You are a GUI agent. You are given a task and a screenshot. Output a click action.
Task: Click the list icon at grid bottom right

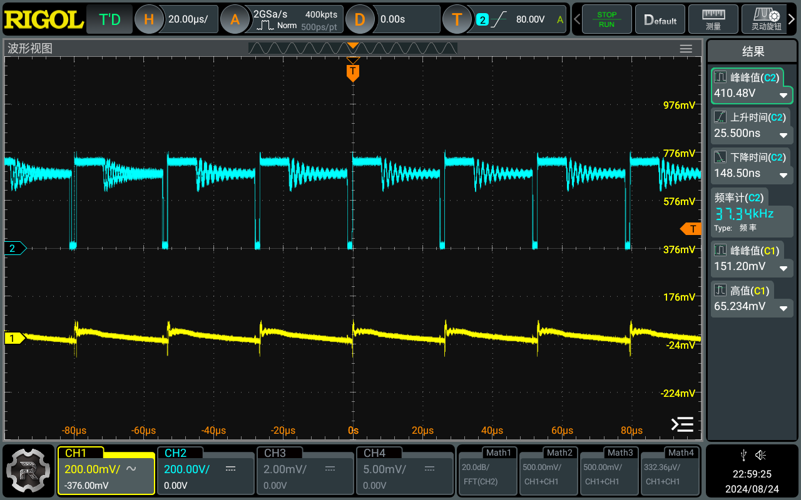pyautogui.click(x=682, y=424)
